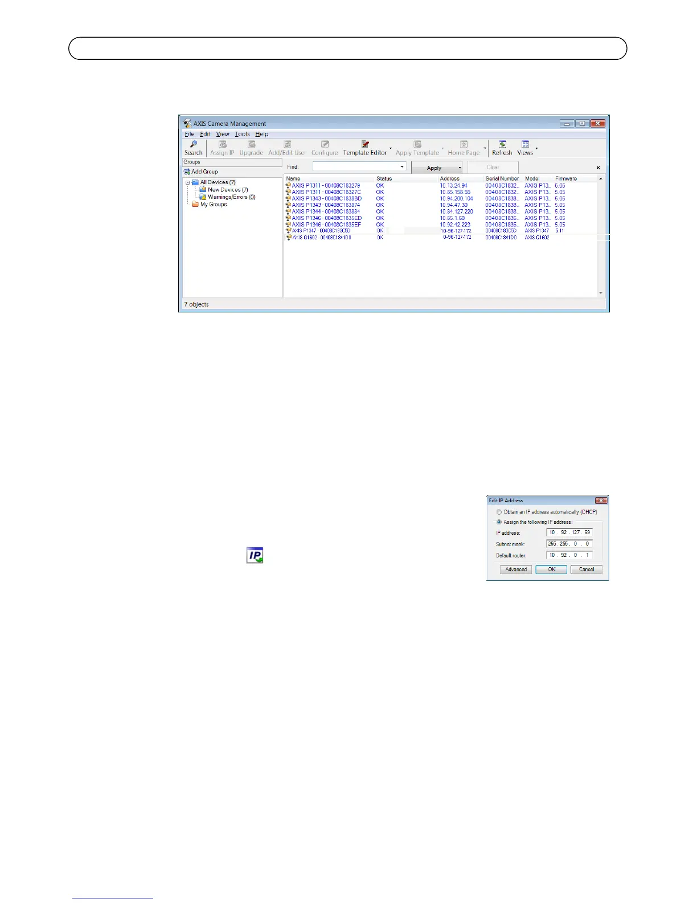The width and height of the screenshot is (697, 903).
Task: Open the Help menu
Action: pyautogui.click(x=261, y=134)
